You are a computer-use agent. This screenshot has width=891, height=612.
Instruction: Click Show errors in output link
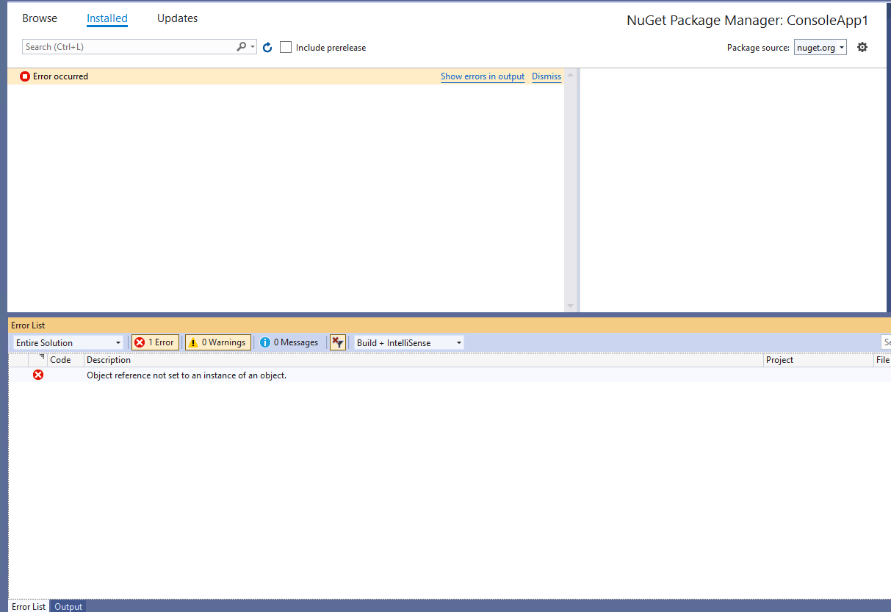[x=483, y=76]
